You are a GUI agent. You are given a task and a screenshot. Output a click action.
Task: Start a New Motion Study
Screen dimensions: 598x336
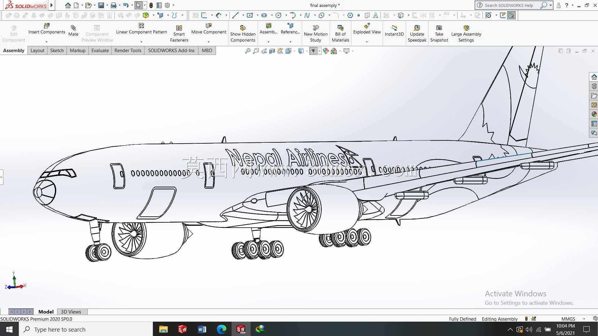316,33
